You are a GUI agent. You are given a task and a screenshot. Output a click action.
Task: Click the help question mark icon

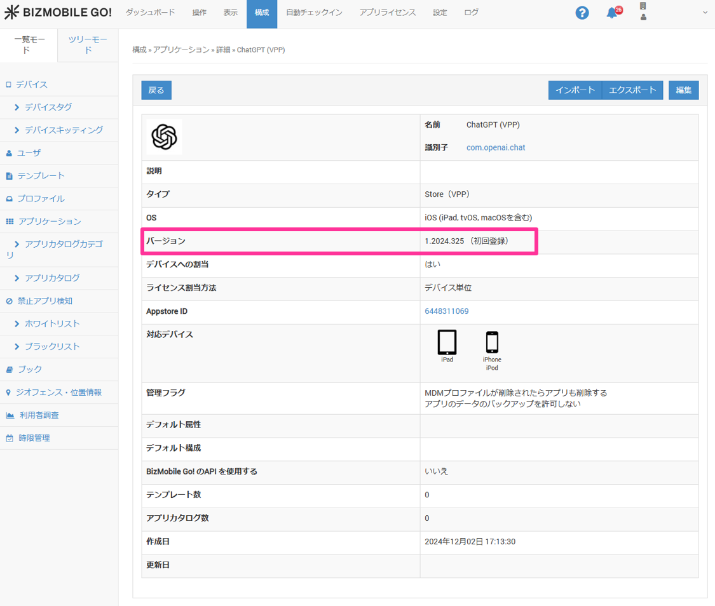(582, 13)
